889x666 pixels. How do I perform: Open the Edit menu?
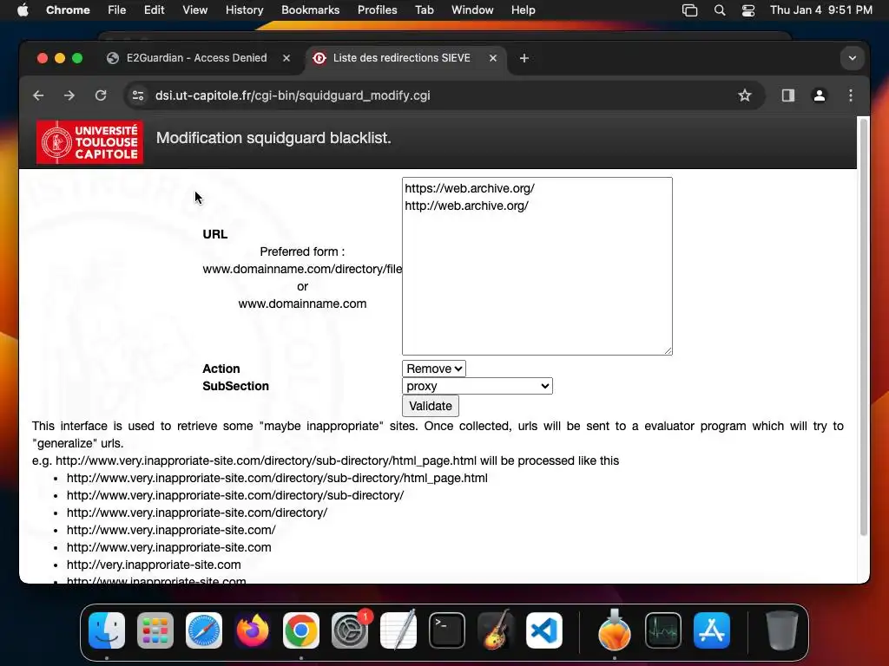pos(155,10)
